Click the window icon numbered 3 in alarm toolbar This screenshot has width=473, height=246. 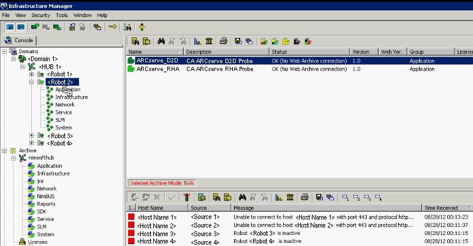pyautogui.click(x=367, y=198)
